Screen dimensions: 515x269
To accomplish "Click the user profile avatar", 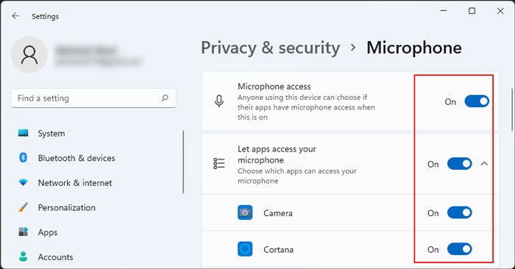I will pyautogui.click(x=29, y=54).
